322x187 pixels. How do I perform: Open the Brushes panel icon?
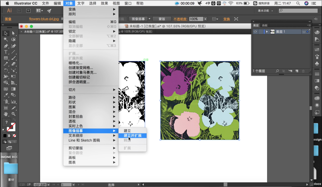(317, 56)
